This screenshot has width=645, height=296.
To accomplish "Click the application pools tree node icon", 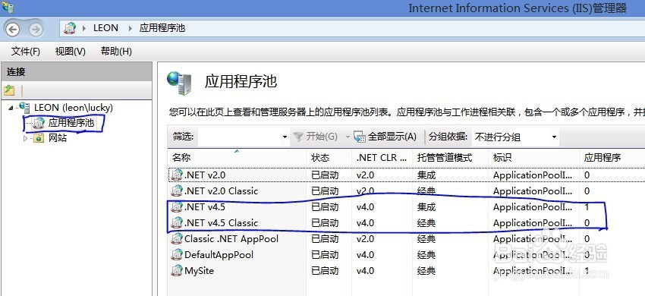I will tap(39, 123).
